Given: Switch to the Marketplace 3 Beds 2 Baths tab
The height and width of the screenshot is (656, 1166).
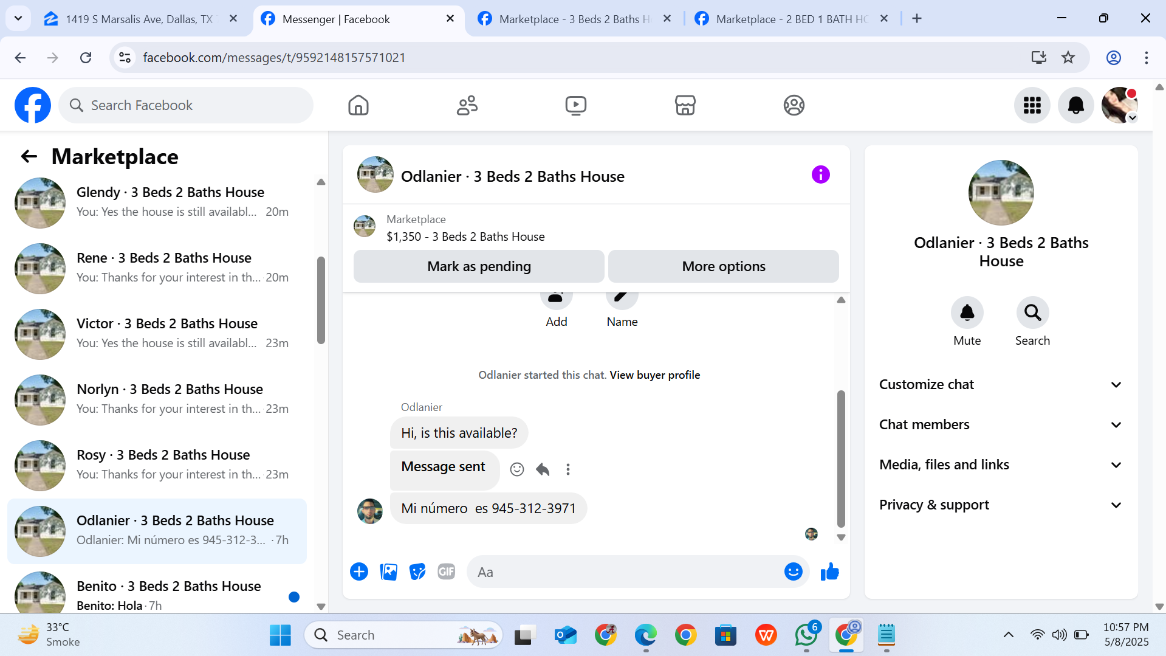Looking at the screenshot, I should pyautogui.click(x=575, y=19).
